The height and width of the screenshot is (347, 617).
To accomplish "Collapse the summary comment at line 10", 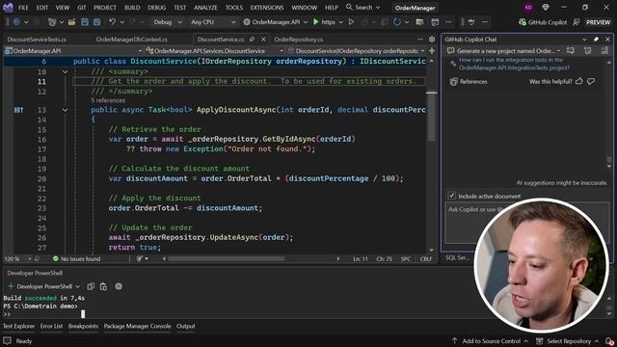I will (65, 71).
